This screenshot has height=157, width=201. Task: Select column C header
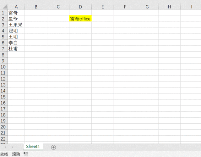coord(58,7)
